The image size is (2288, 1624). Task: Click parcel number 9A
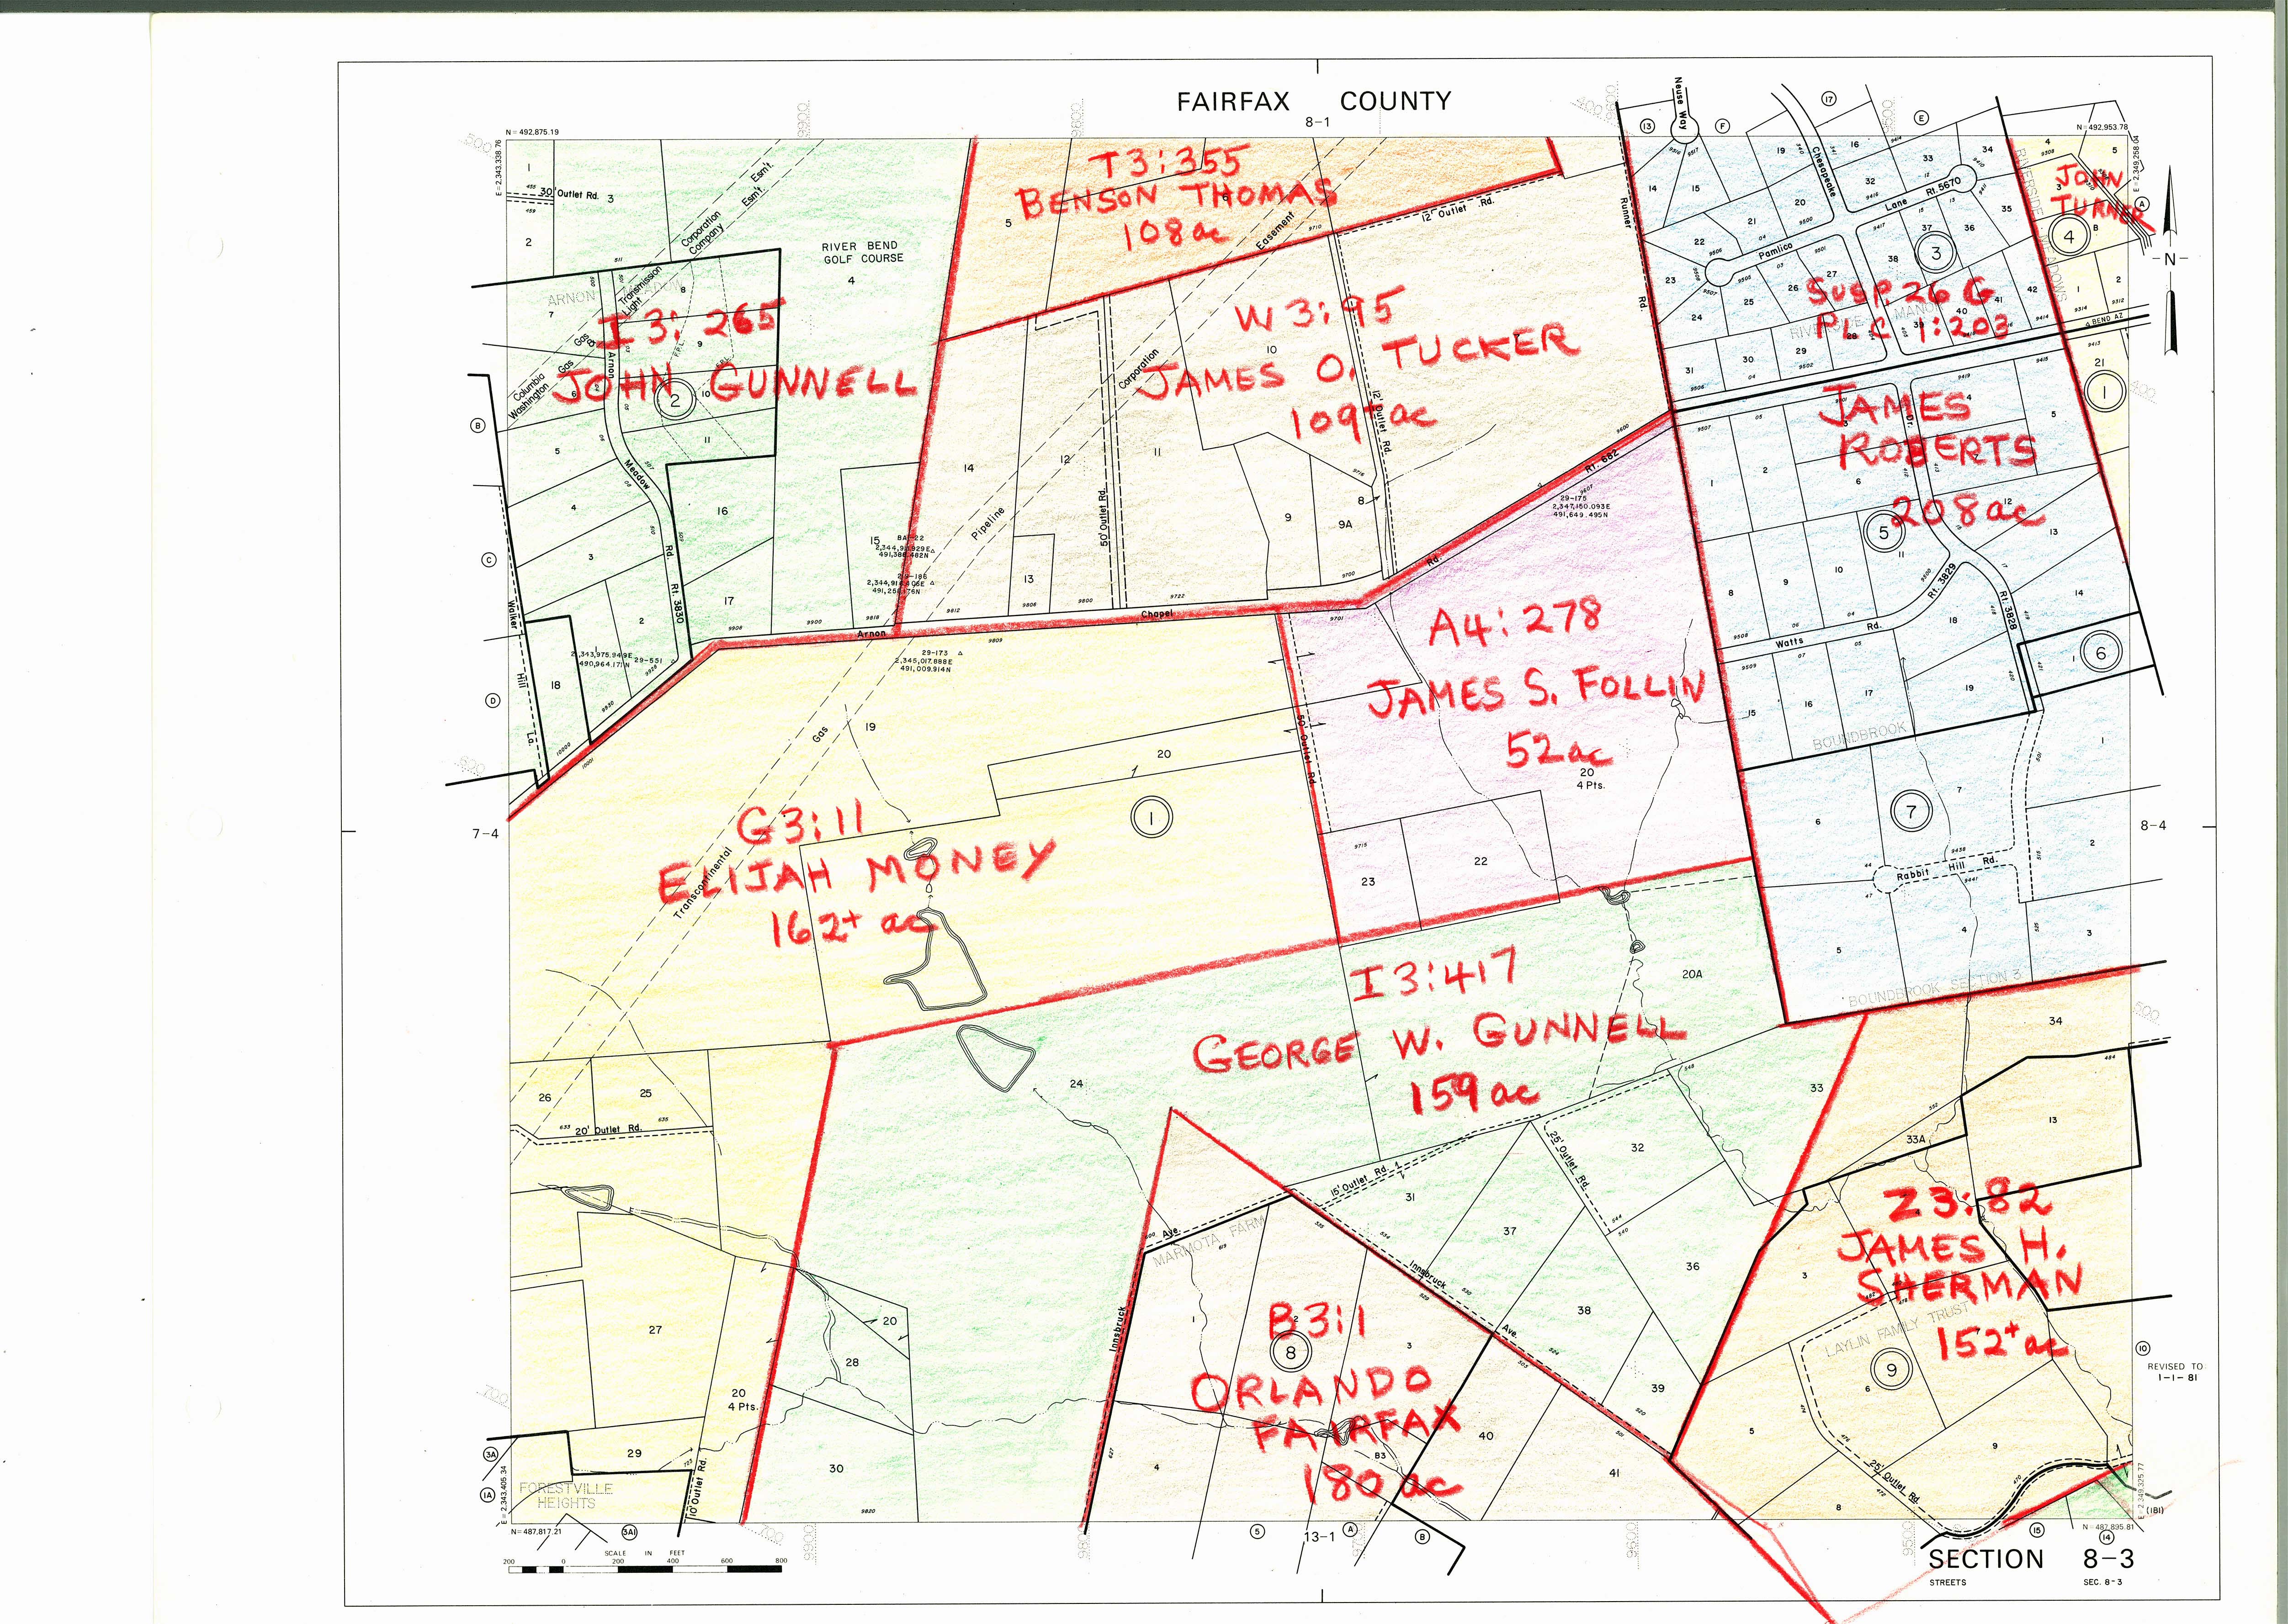click(1345, 524)
